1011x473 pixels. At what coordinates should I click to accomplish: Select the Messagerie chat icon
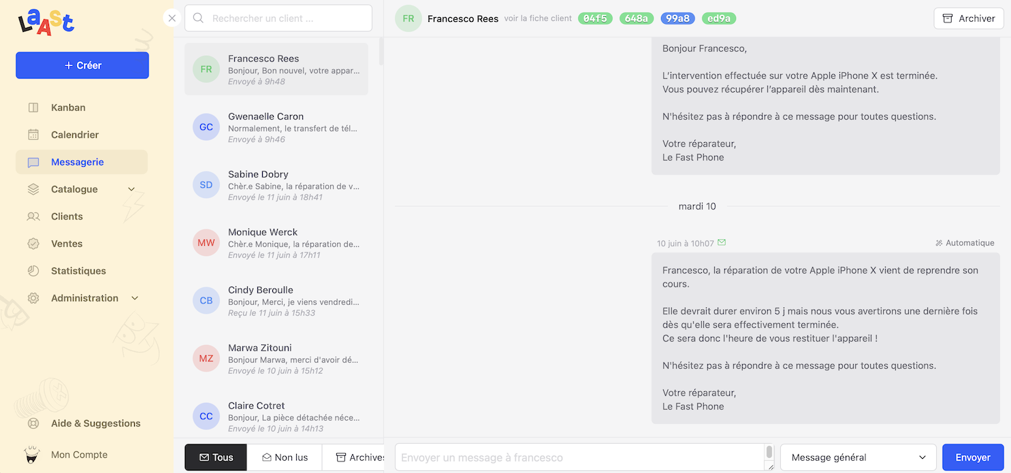pos(33,162)
